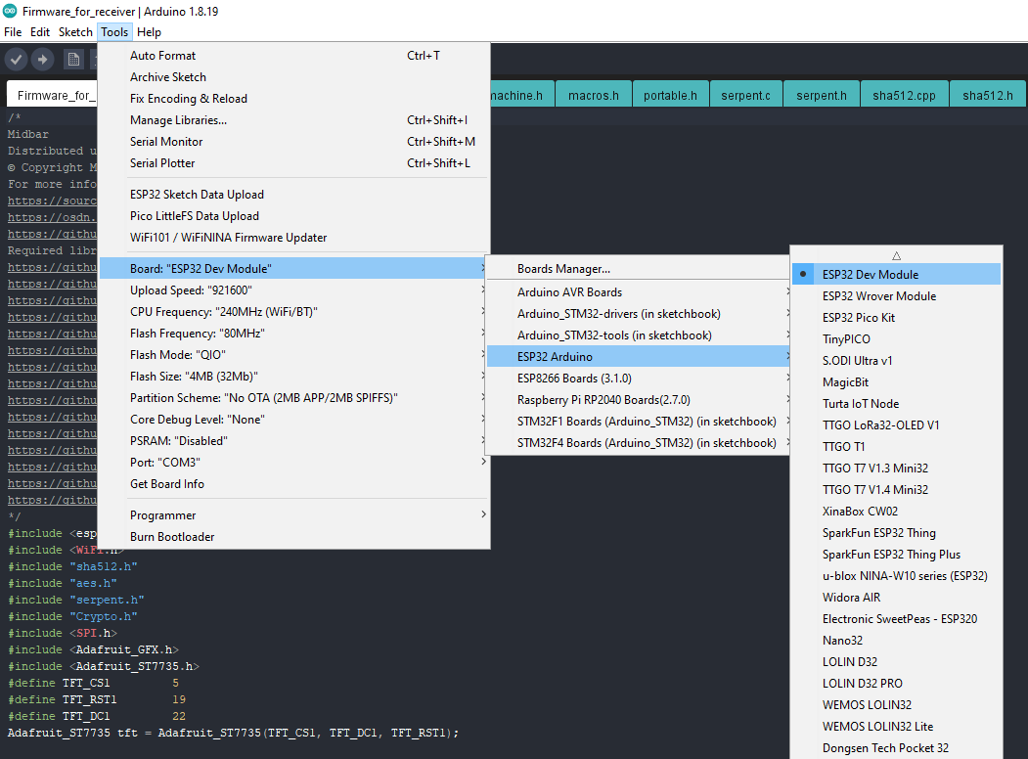1028x759 pixels.
Task: Expand the Port "COM3" submenu
Action: pyautogui.click(x=294, y=463)
